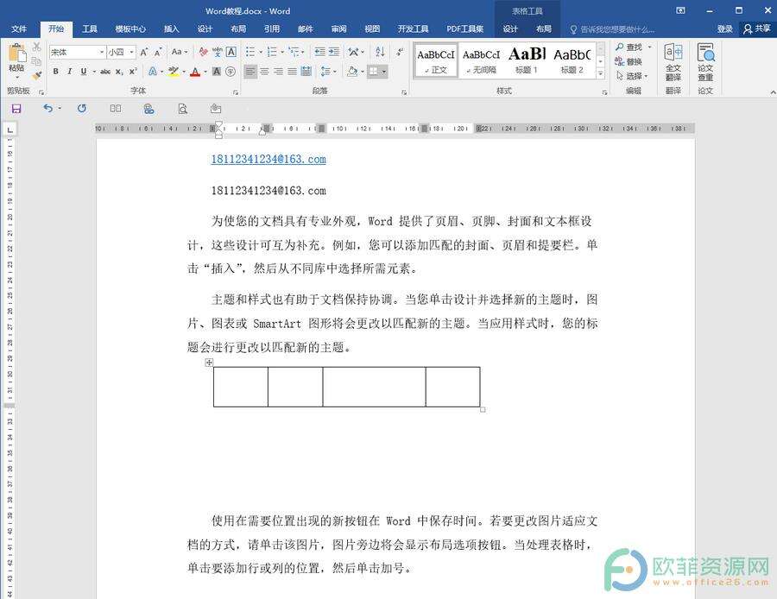Image resolution: width=777 pixels, height=599 pixels.
Task: Collapse the ribbon arrow
Action: (x=772, y=92)
